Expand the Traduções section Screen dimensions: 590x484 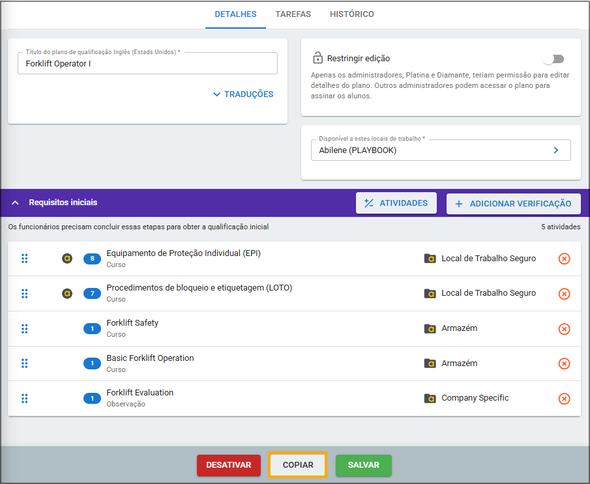tap(243, 94)
